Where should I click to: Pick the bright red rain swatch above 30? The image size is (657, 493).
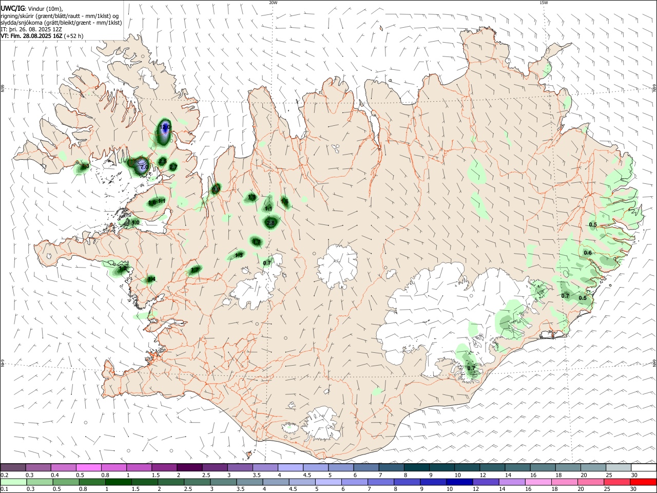pyautogui.click(x=644, y=482)
